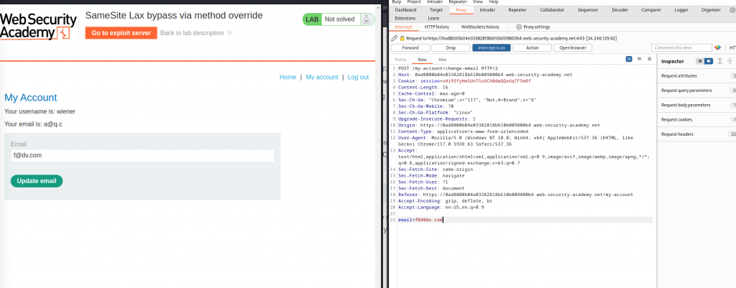Select the Proxy tab
The width and height of the screenshot is (736, 288).
(x=461, y=10)
